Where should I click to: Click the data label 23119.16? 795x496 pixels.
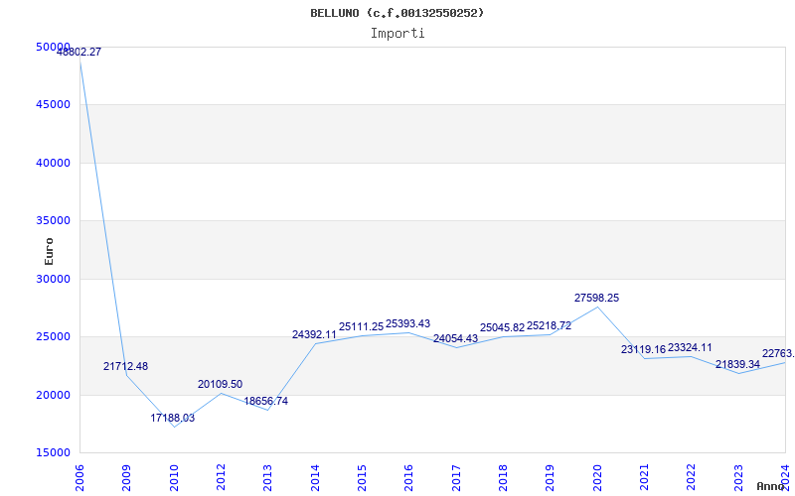643,349
